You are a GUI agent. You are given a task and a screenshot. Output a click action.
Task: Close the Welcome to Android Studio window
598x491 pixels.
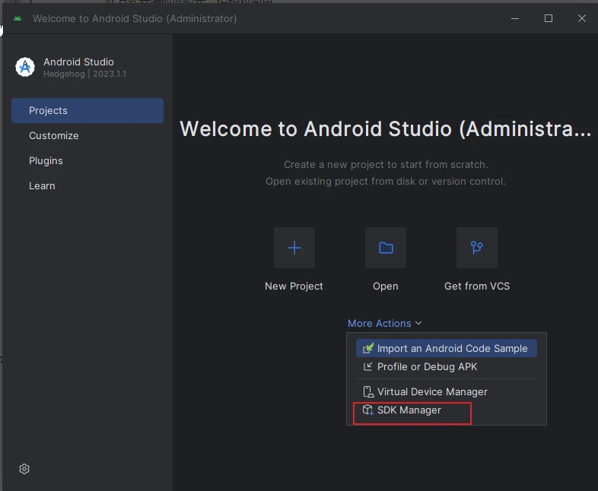click(581, 18)
